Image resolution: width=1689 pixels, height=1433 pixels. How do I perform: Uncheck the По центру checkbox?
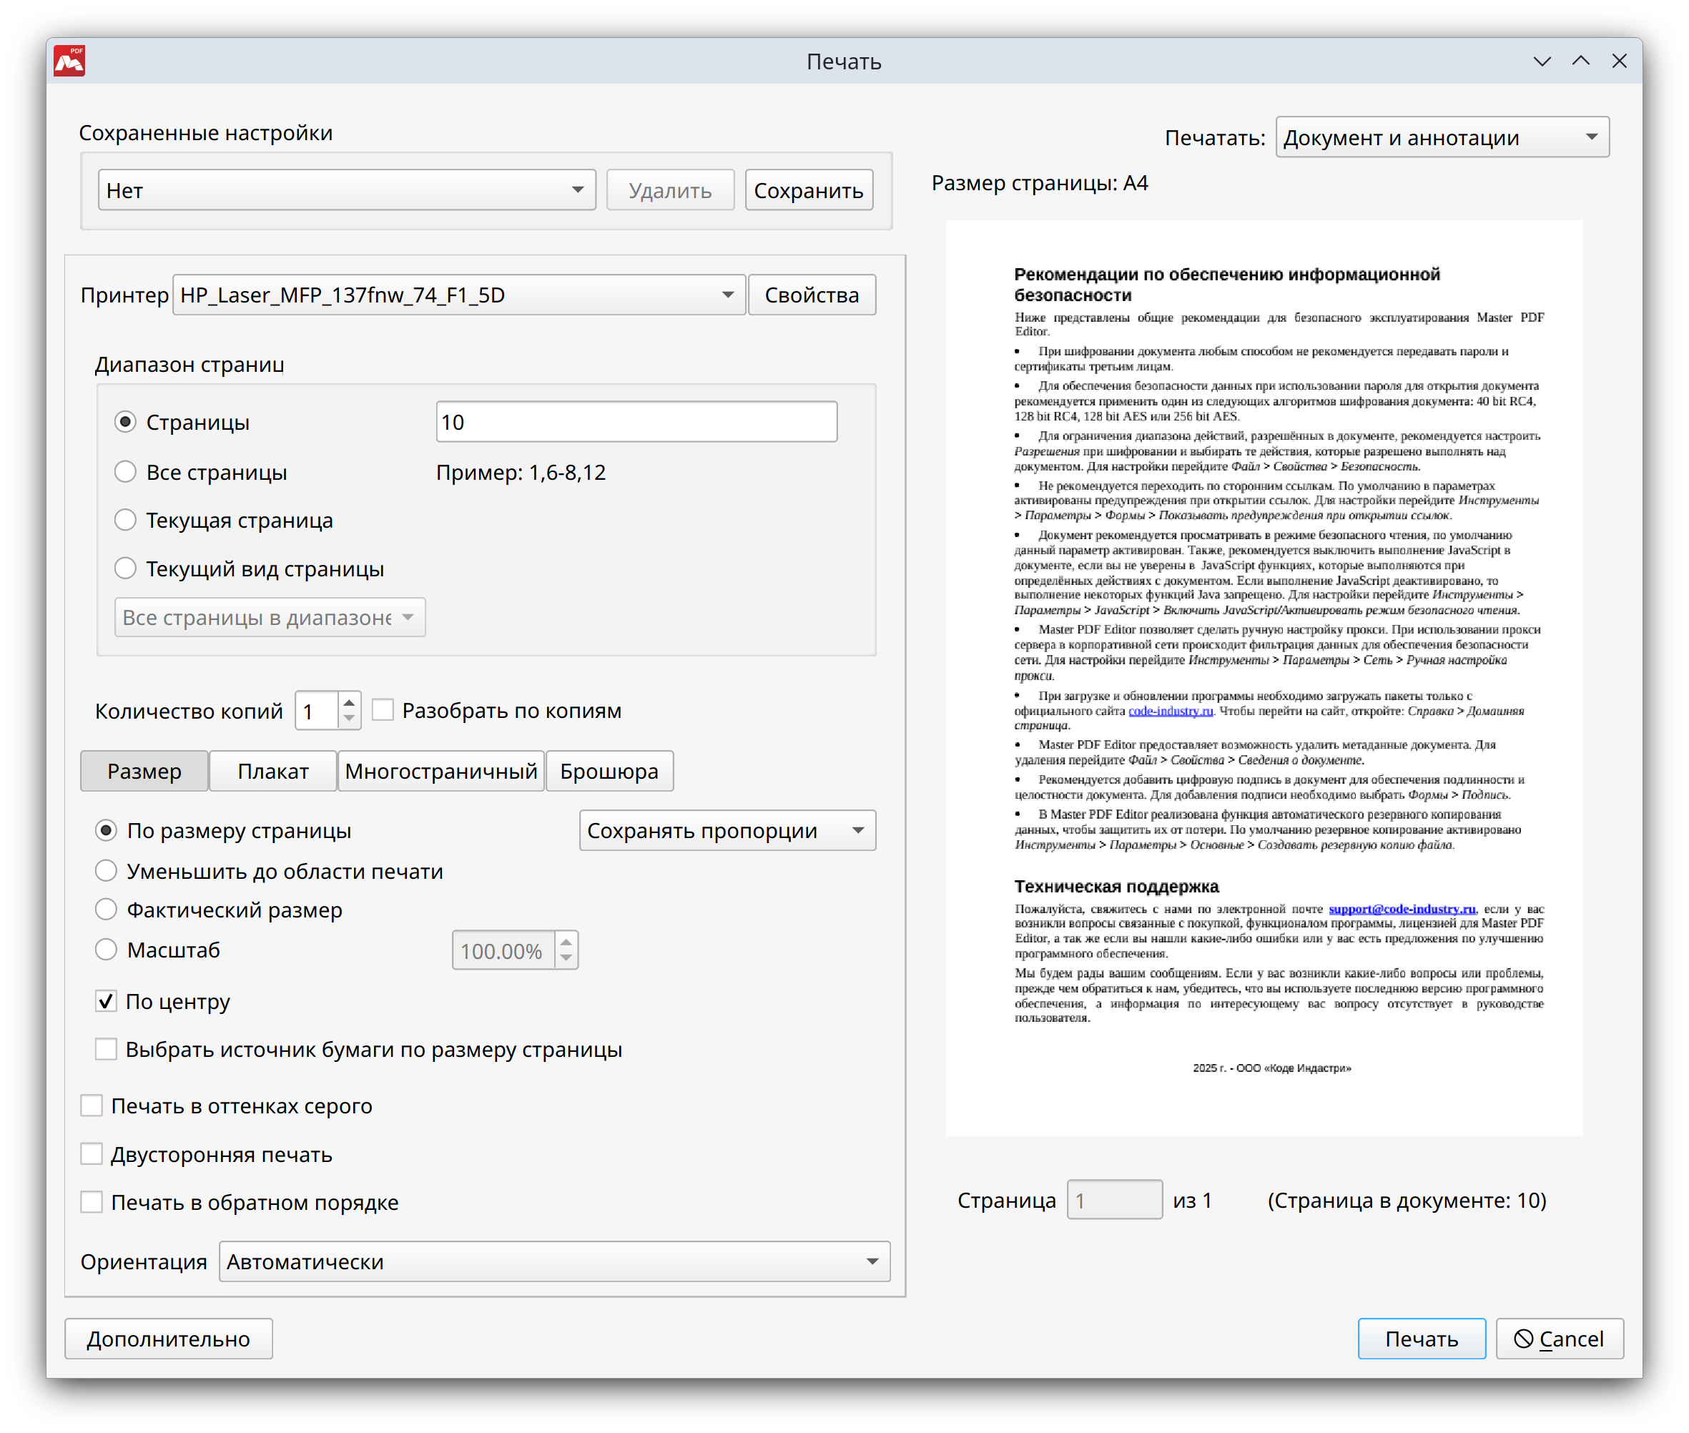click(106, 1001)
